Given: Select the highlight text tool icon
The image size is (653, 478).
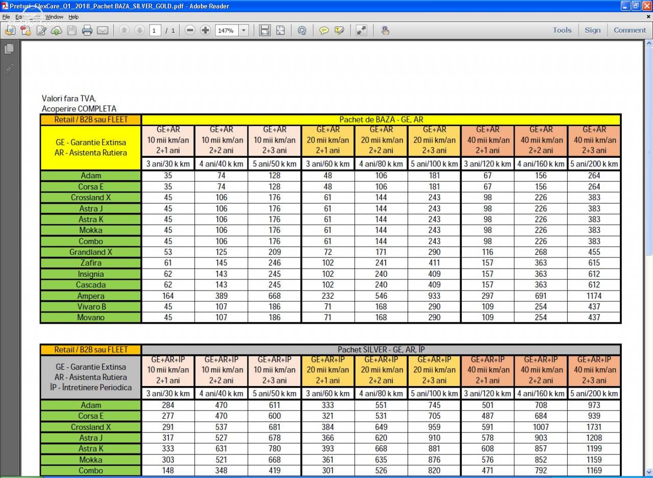Looking at the screenshot, I should 339,31.
